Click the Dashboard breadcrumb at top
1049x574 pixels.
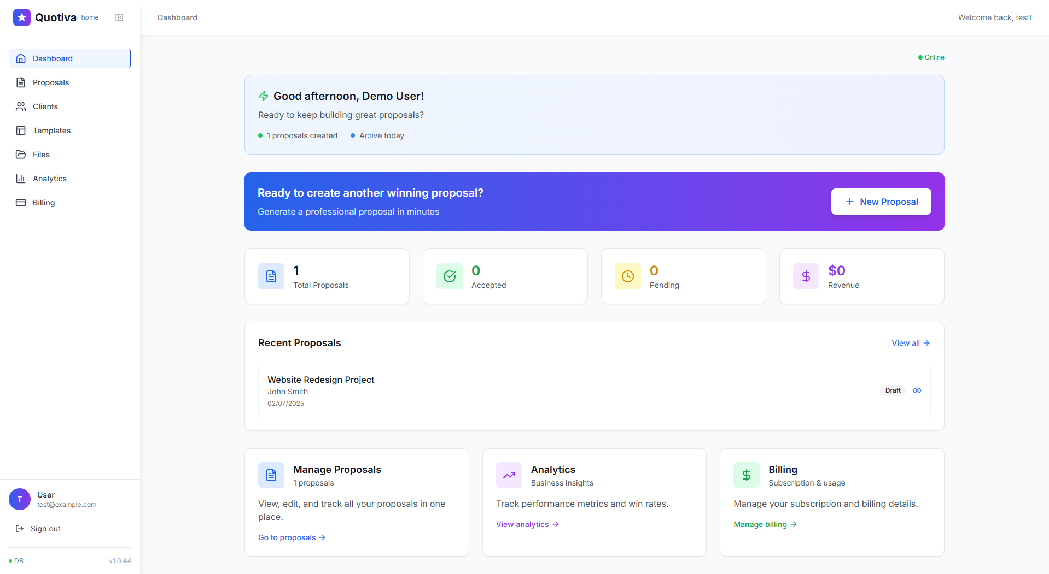[177, 17]
